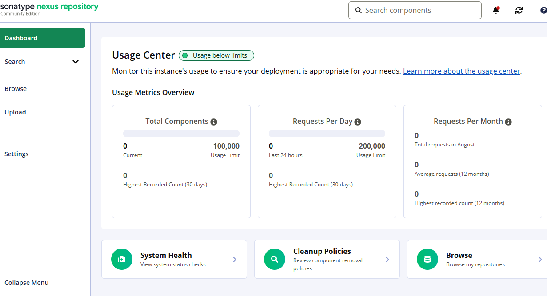Click the Usage below limits badge
This screenshot has width=547, height=296.
216,55
